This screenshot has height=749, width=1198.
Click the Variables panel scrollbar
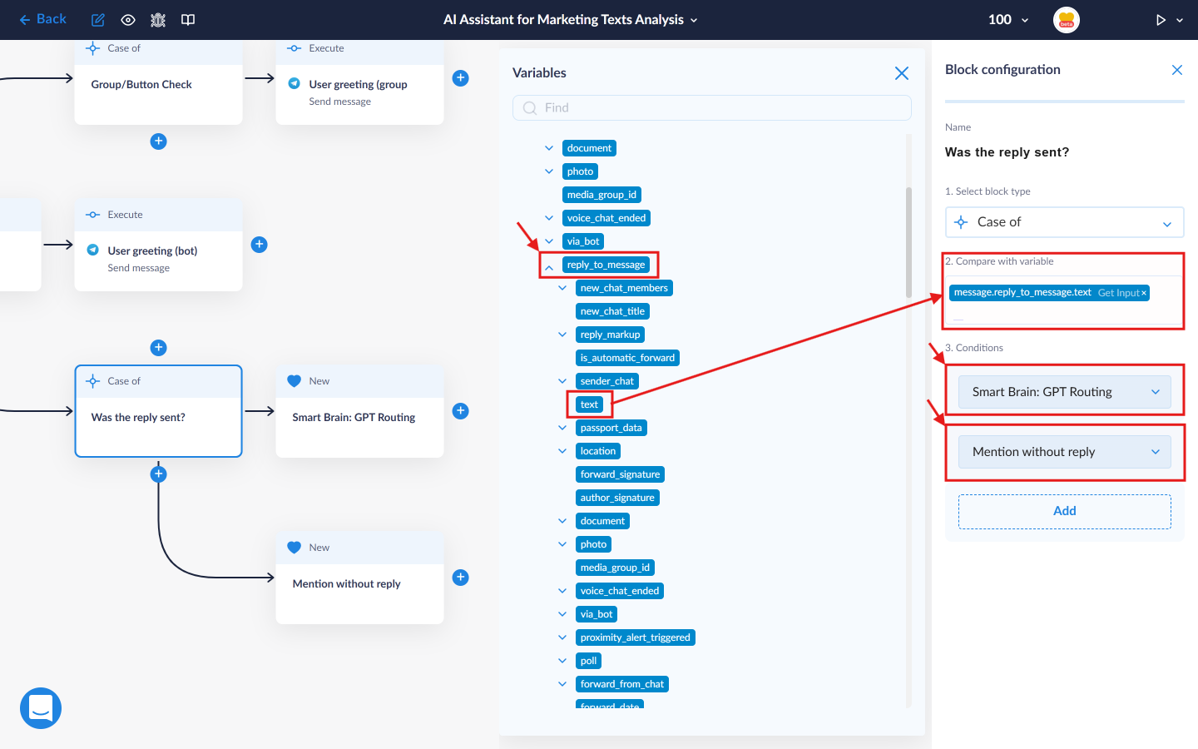coord(908,242)
